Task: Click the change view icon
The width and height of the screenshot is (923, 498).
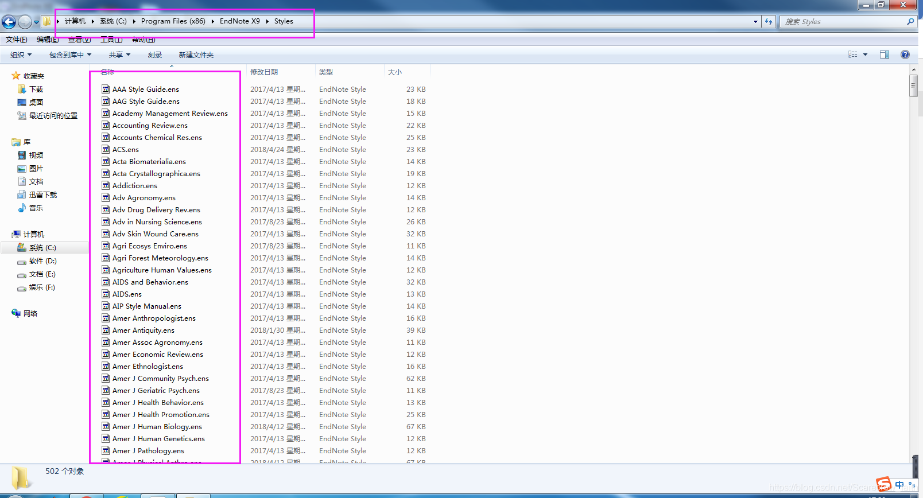Action: pyautogui.click(x=853, y=55)
